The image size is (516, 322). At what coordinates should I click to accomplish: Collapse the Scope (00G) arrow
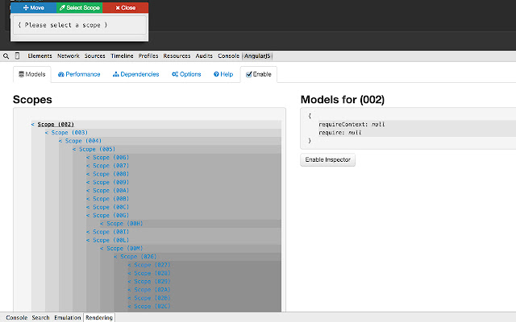(88, 215)
